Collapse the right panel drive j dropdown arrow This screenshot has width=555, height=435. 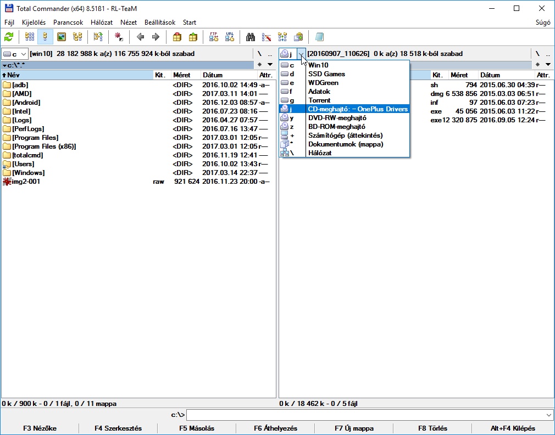point(301,54)
